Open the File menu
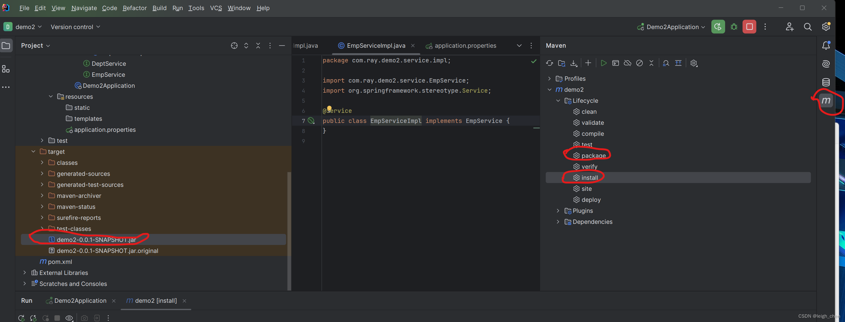This screenshot has width=845, height=322. 24,8
